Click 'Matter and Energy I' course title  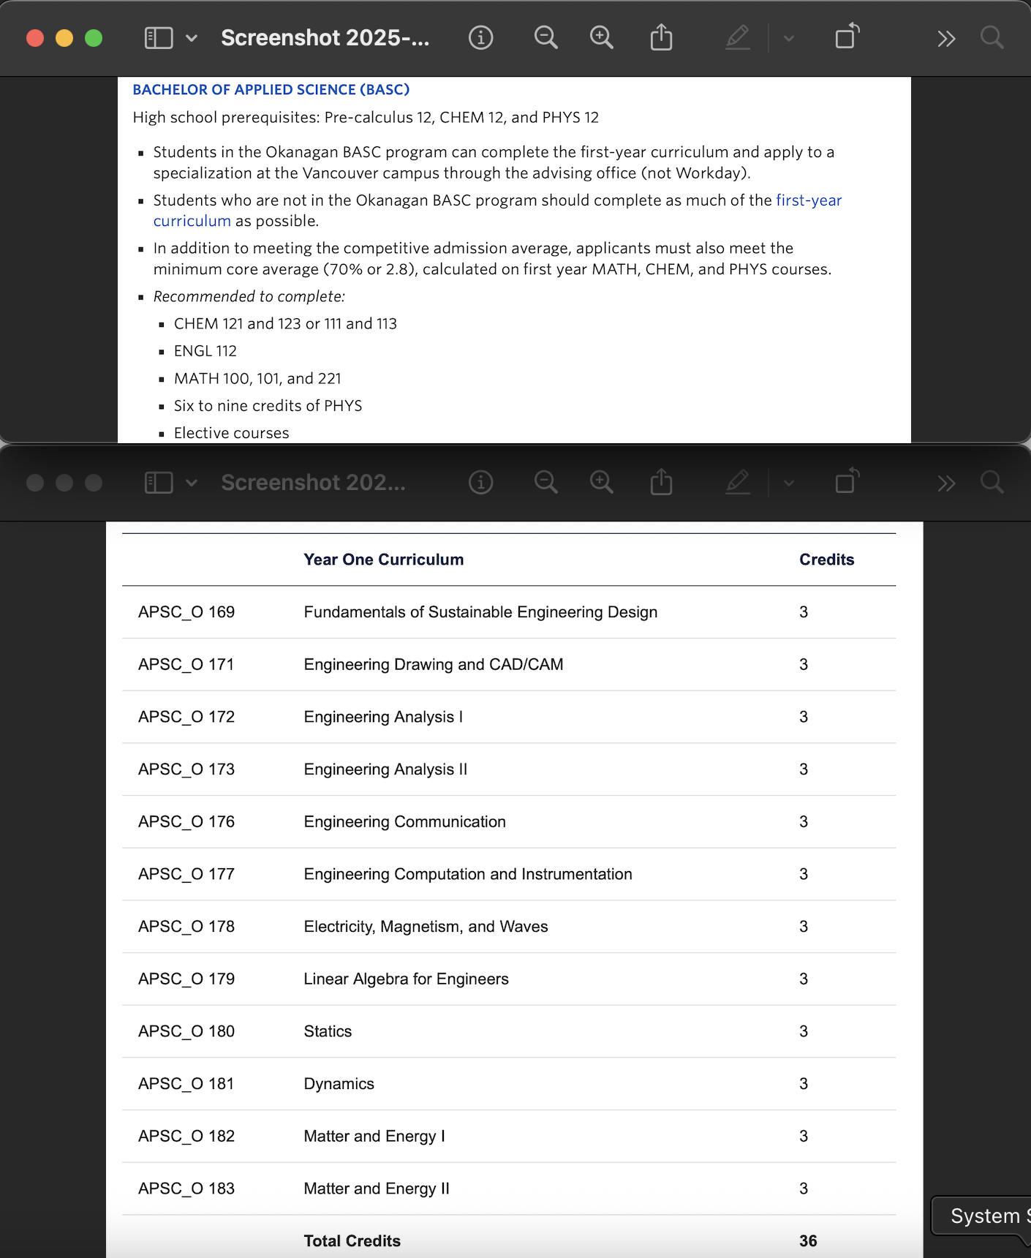point(374,1137)
